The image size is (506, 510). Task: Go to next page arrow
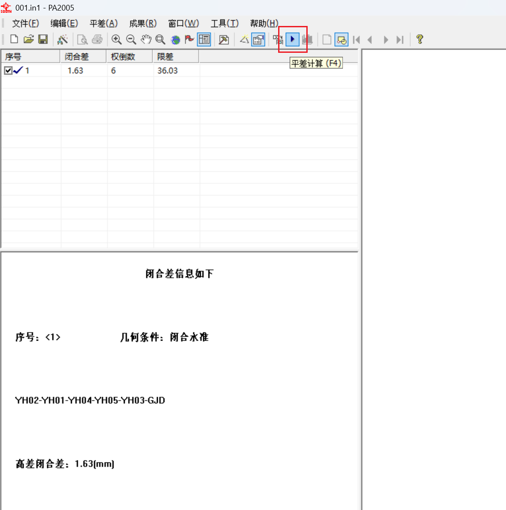(386, 39)
